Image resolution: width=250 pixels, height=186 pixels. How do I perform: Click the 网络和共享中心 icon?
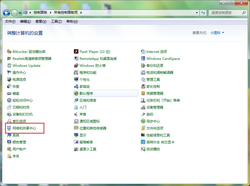tap(9, 128)
